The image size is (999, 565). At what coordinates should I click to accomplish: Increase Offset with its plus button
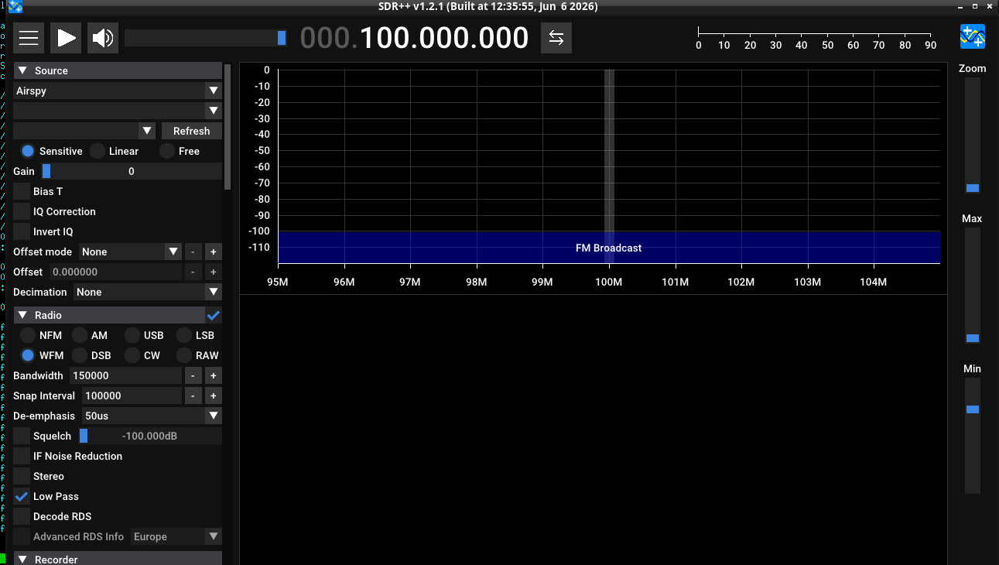(214, 272)
